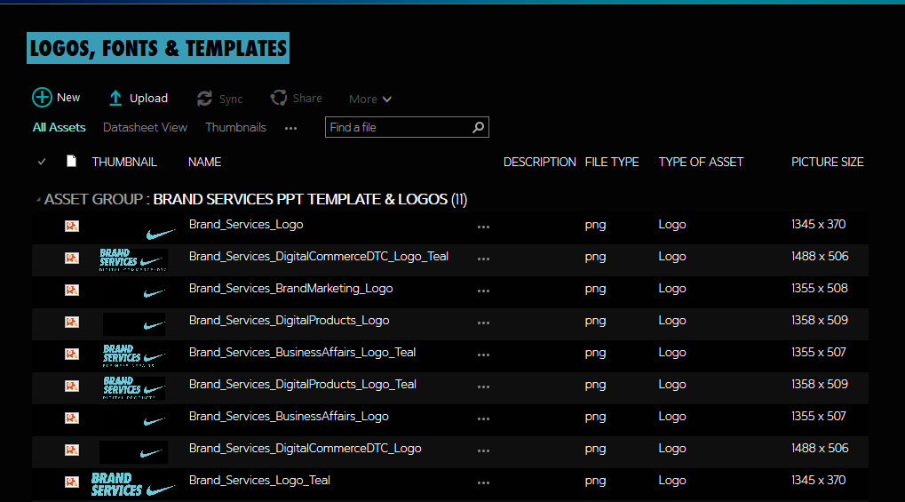Open ellipsis menu for Brand_Services_Logo

tap(483, 227)
